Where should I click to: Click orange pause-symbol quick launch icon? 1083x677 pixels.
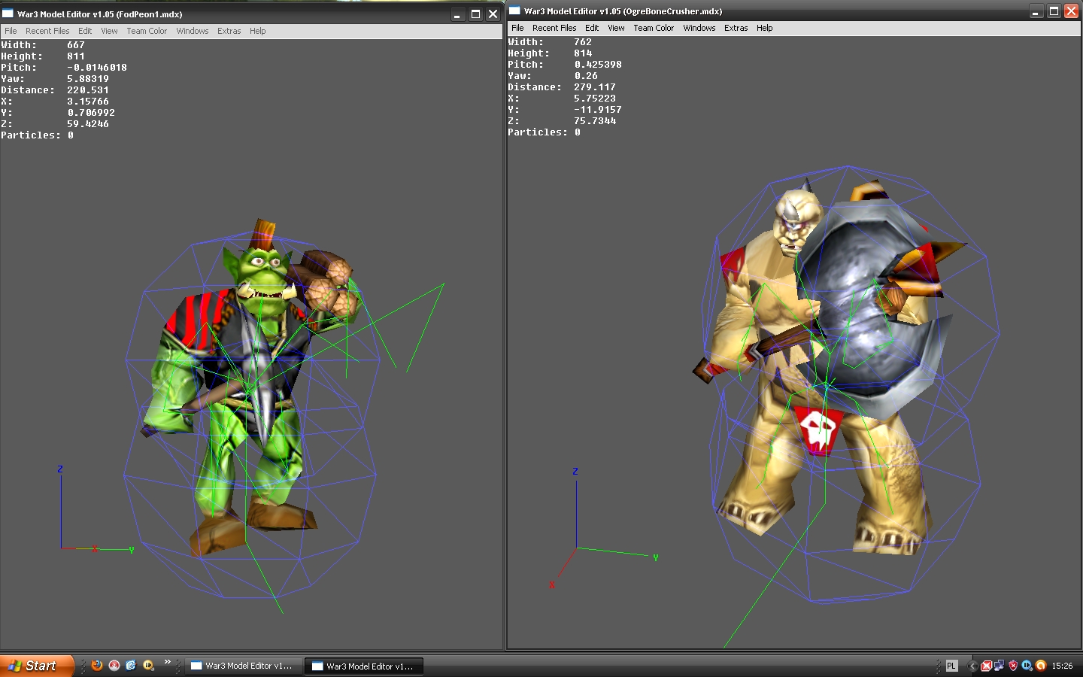[x=148, y=666]
